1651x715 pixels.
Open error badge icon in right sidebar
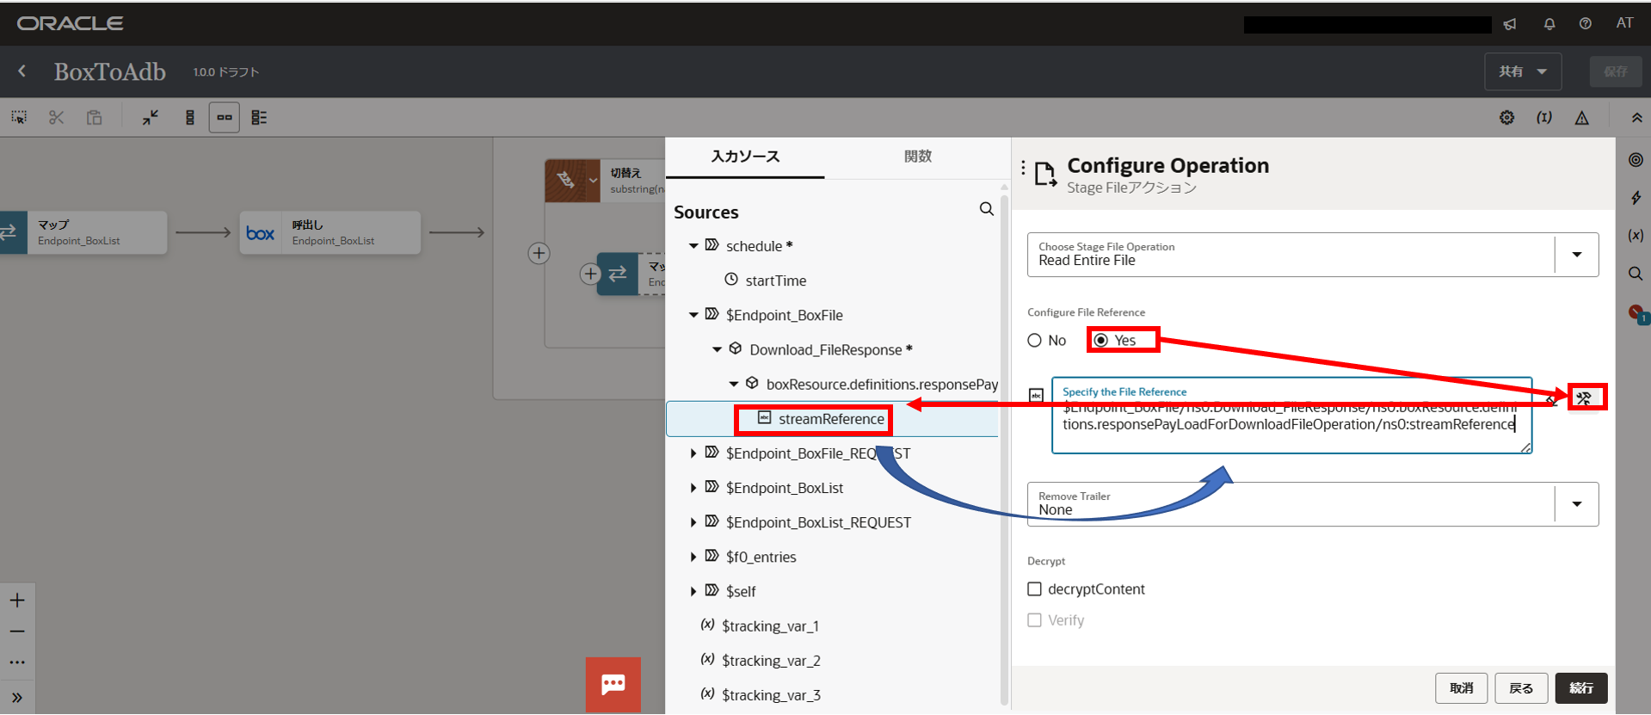point(1637,313)
